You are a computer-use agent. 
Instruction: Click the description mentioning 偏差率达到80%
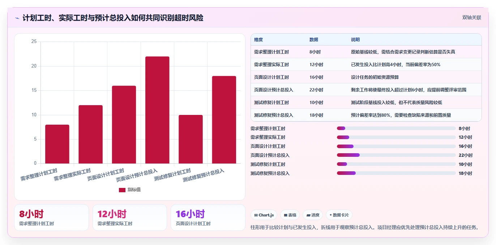(x=401, y=115)
